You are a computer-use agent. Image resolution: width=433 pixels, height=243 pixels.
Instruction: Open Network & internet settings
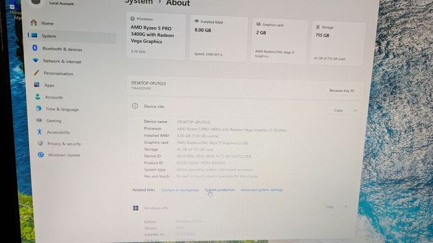coord(62,62)
